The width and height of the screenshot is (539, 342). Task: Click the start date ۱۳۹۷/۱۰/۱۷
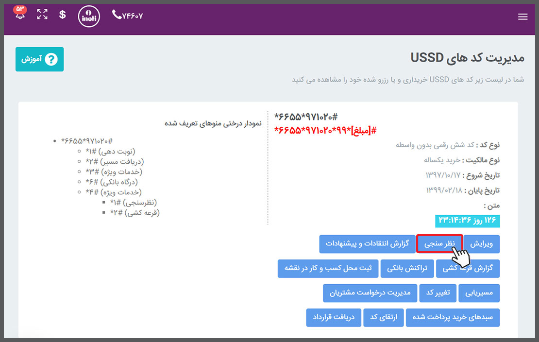[x=443, y=175]
